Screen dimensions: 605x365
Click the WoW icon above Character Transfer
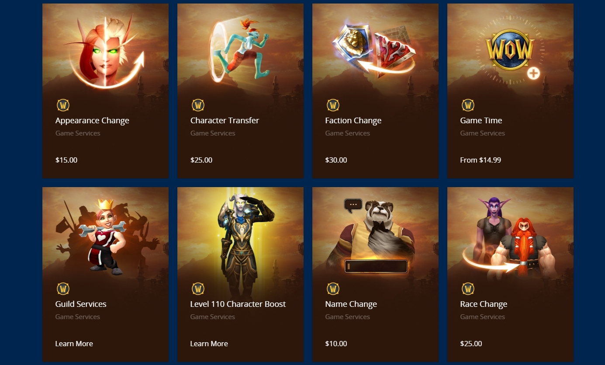tap(198, 105)
